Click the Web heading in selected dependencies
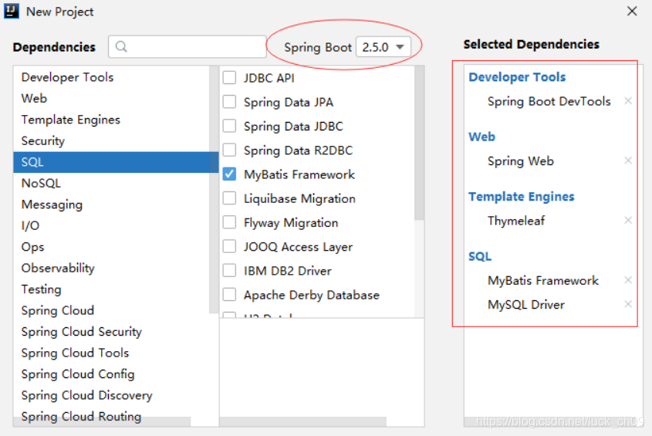 pos(481,137)
